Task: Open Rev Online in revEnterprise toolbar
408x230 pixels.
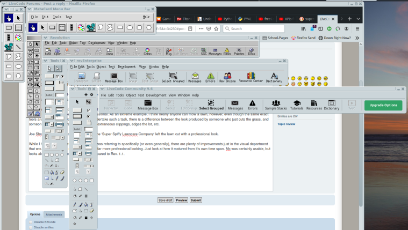Action: click(x=227, y=78)
